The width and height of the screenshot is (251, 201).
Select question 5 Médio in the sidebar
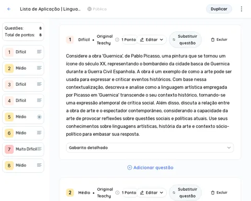[x=23, y=117]
